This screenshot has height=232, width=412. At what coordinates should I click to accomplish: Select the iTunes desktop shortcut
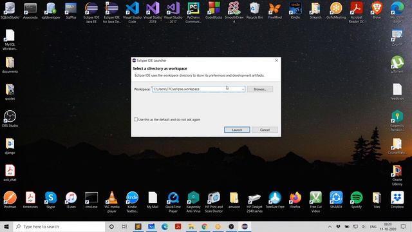tap(71, 200)
